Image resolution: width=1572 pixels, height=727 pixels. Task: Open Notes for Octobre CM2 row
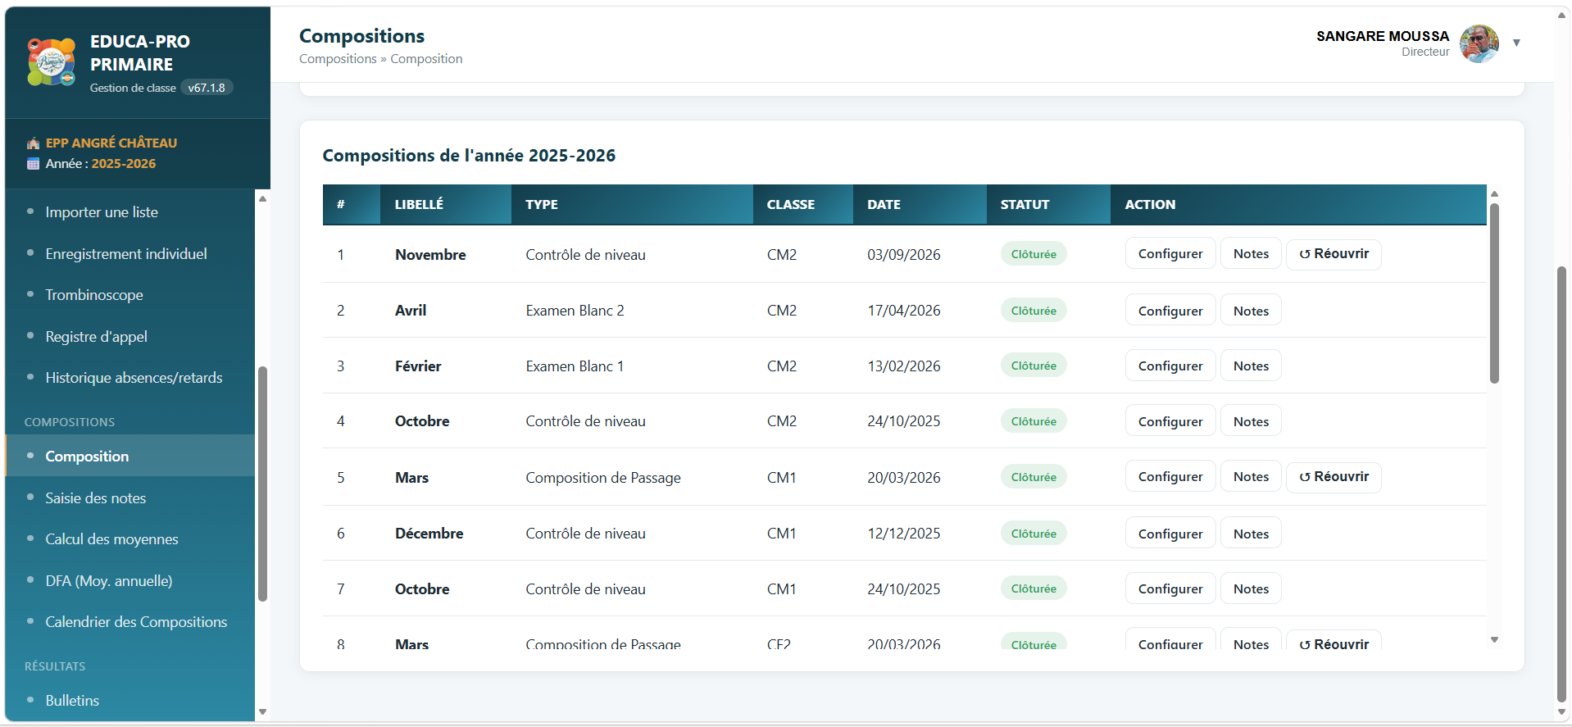pyautogui.click(x=1251, y=421)
